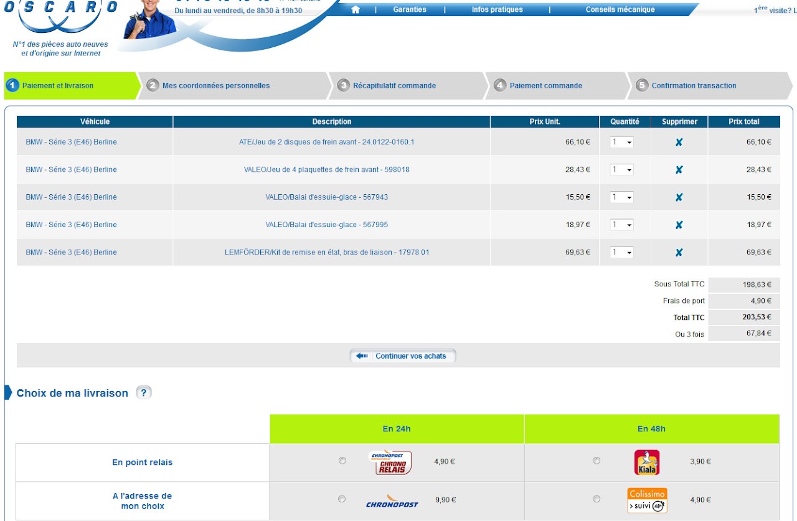
Task: Click vehicle link in LEMFÖRDER row
Action: coord(71,252)
